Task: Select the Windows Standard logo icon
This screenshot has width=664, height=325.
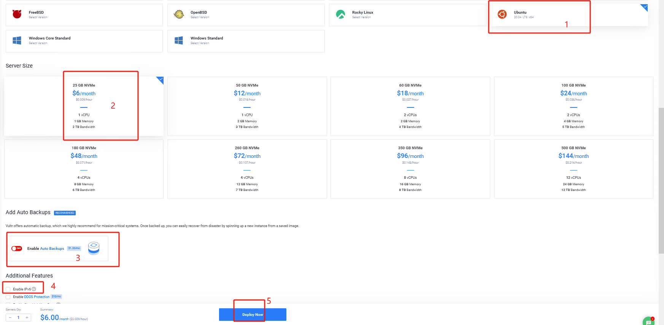Action: coord(179,40)
